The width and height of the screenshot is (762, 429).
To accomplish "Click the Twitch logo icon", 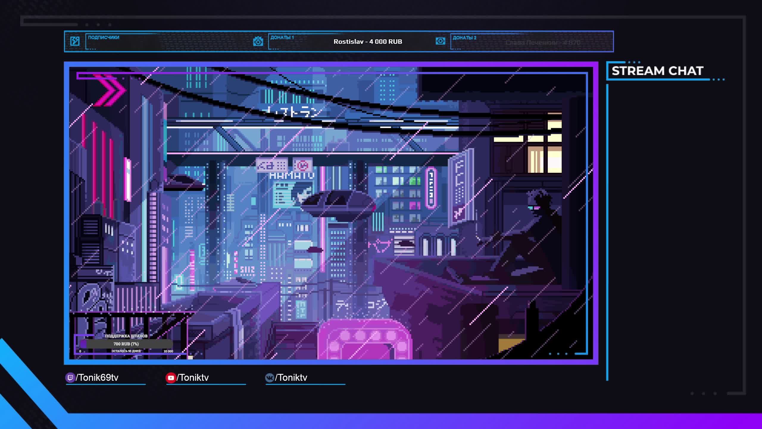I will click(x=70, y=377).
